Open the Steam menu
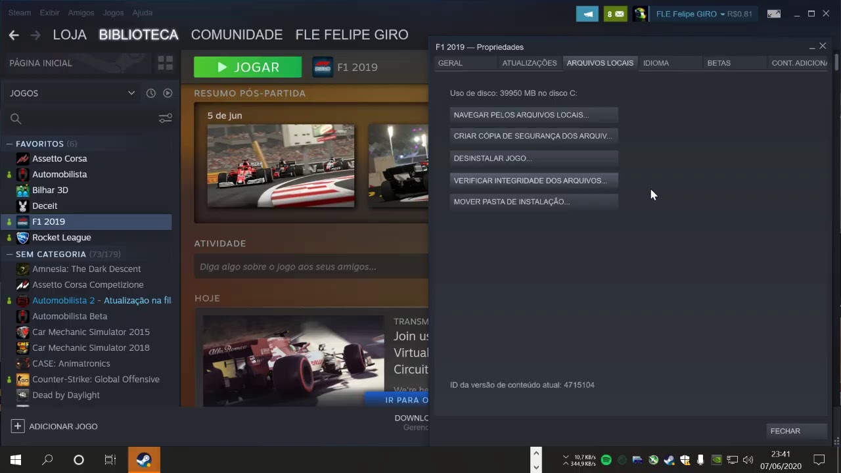This screenshot has height=473, width=841. (x=20, y=12)
